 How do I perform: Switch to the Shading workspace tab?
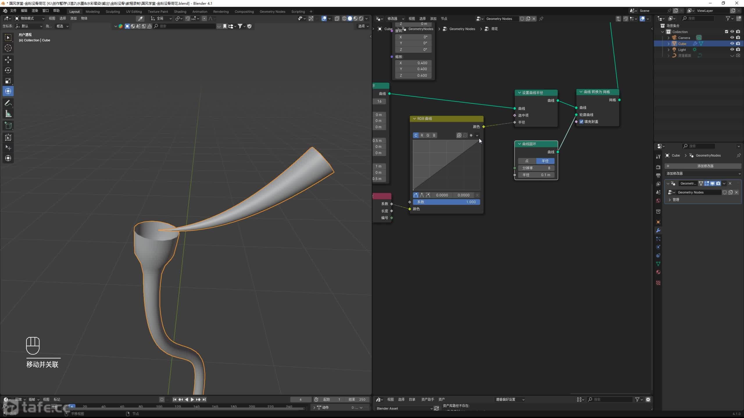tap(180, 12)
